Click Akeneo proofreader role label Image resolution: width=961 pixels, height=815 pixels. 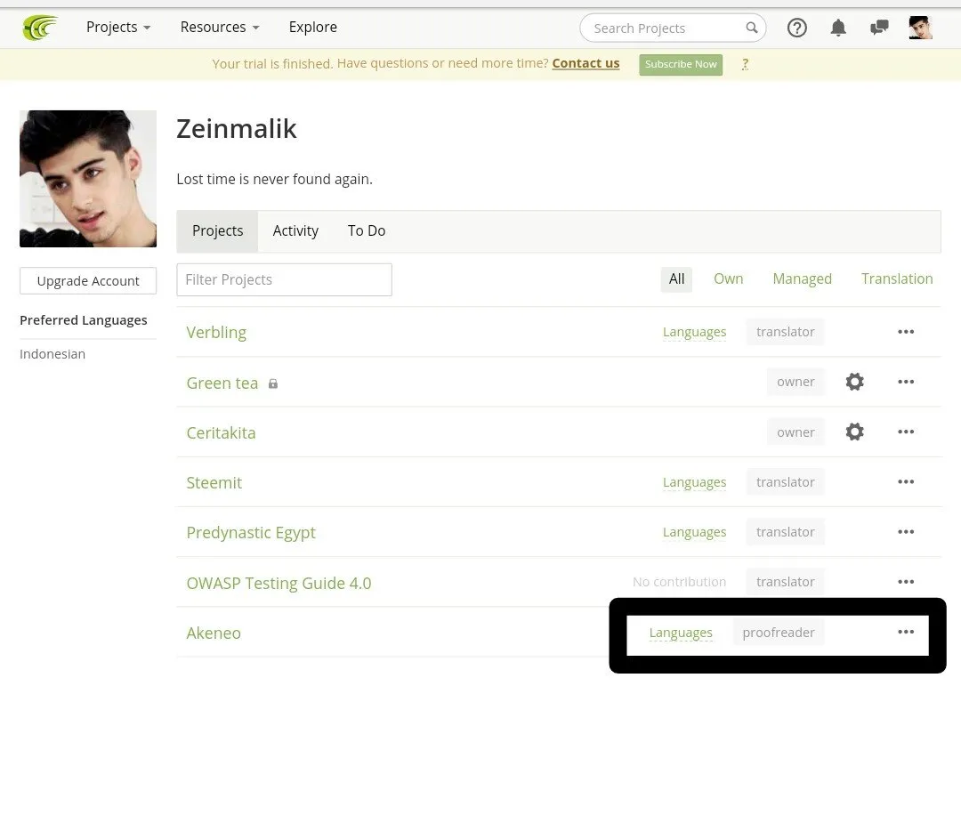pos(779,633)
